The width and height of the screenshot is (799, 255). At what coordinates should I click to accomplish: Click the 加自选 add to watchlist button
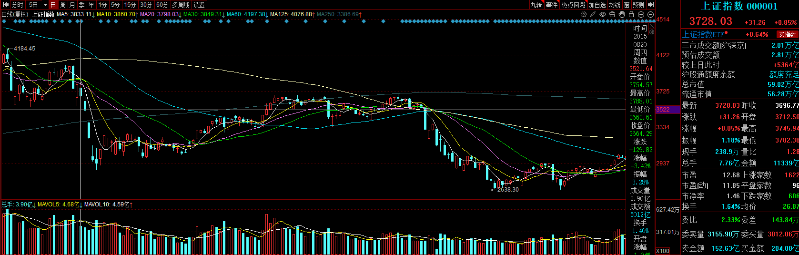[x=597, y=5]
